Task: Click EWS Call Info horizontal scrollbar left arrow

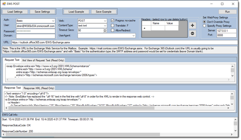Action: pos(4,134)
